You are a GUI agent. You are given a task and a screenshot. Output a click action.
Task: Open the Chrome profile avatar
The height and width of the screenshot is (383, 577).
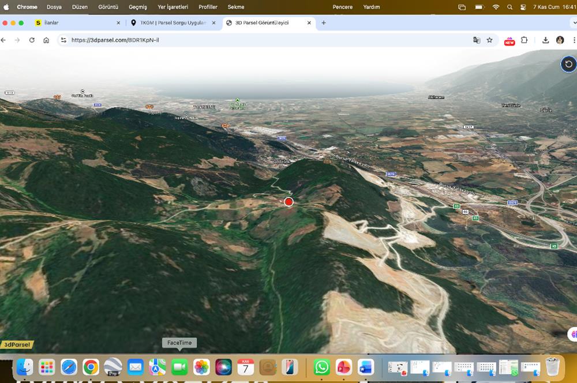[x=560, y=40]
